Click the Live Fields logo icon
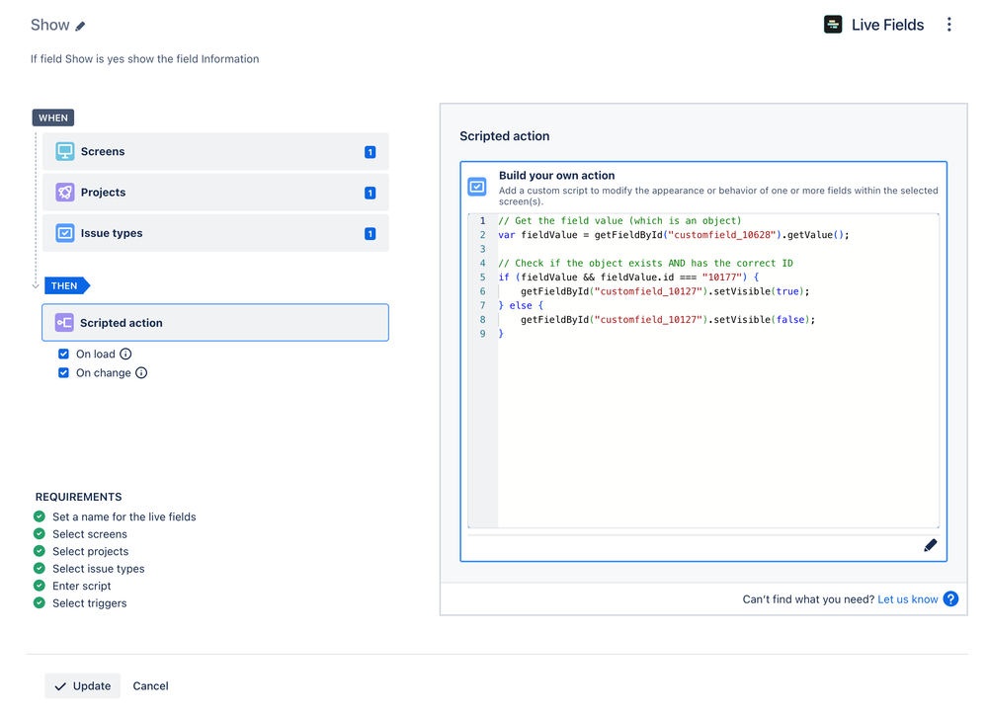 click(833, 25)
